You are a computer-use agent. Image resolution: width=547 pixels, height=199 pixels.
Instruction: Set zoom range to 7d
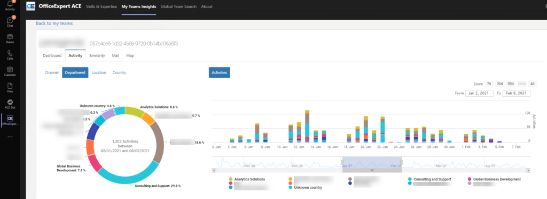[489, 84]
